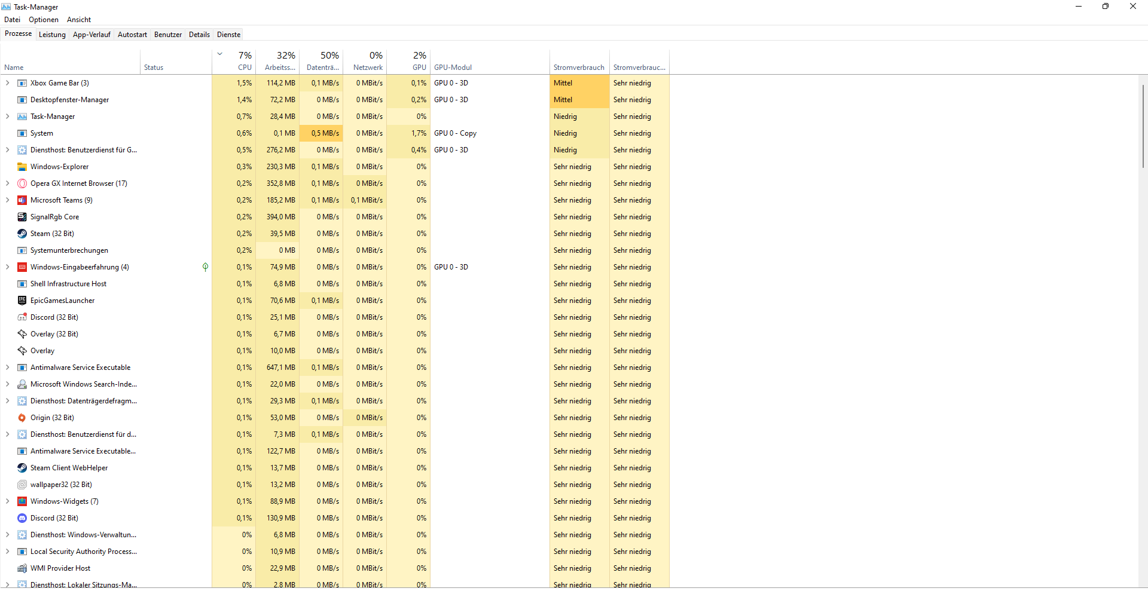Click 'Mittel' power cell for Xbox Game Bar
Image resolution: width=1148 pixels, height=591 pixels.
point(579,83)
